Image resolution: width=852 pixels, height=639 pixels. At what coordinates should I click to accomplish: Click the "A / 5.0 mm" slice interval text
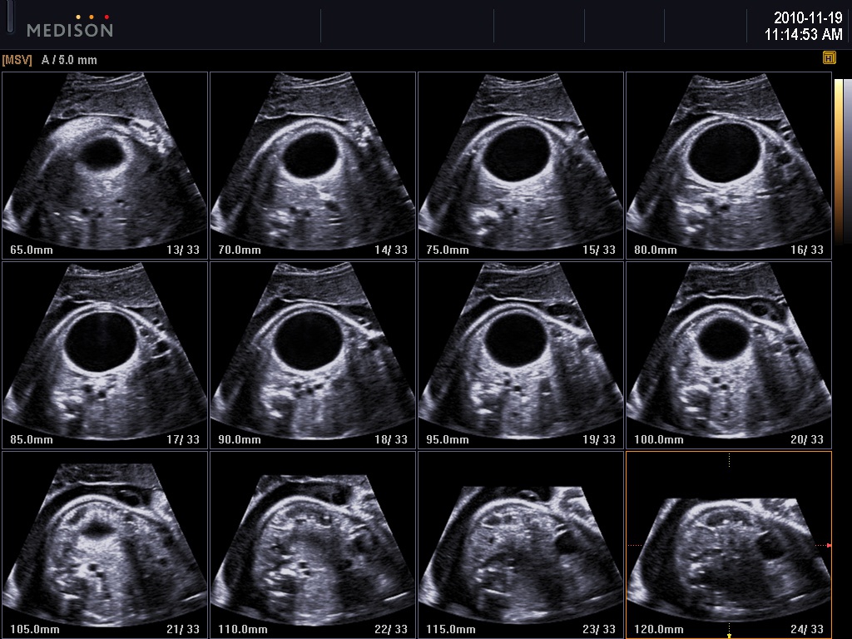coord(69,60)
